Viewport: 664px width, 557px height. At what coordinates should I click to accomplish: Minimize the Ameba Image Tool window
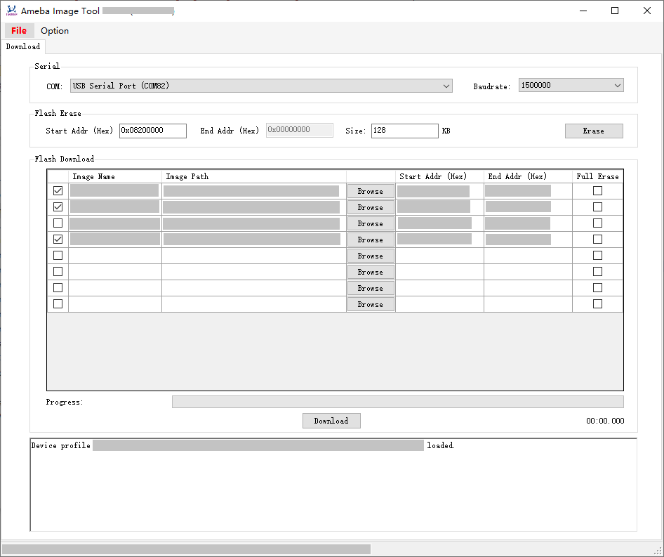pos(583,11)
